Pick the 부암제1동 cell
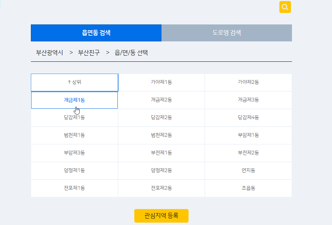The image size is (332, 225). 248,135
